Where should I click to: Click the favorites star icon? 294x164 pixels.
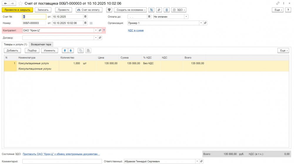20,3
